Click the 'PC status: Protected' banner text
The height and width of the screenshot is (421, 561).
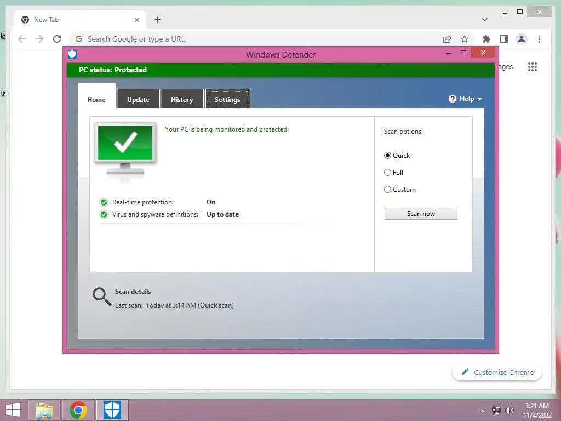click(x=113, y=70)
